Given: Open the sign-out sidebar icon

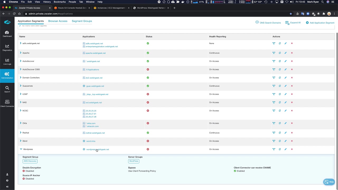Looking at the screenshot, I should 7,187.
